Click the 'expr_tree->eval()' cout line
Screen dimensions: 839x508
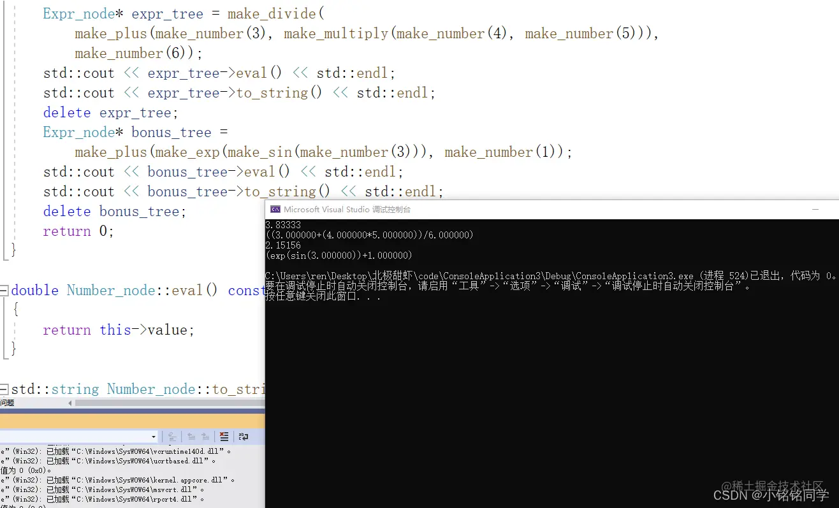[x=219, y=73]
